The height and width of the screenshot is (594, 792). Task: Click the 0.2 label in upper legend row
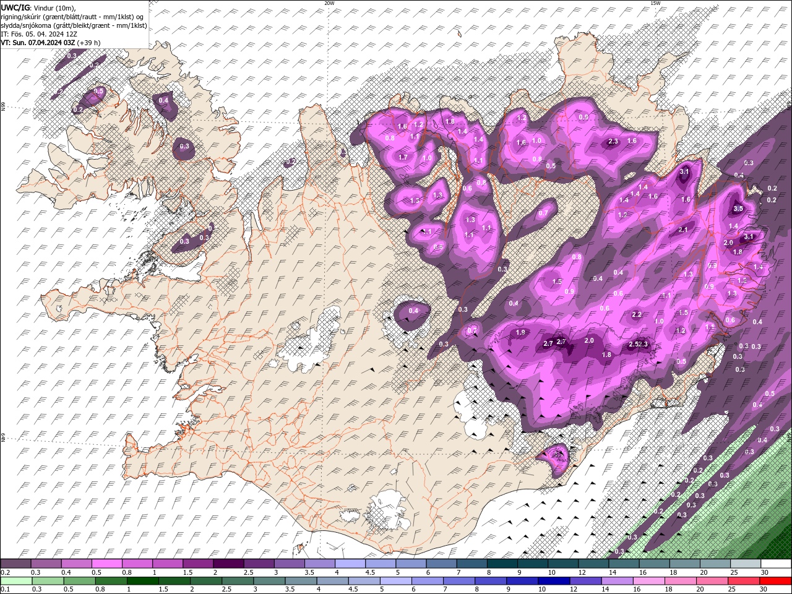point(6,572)
